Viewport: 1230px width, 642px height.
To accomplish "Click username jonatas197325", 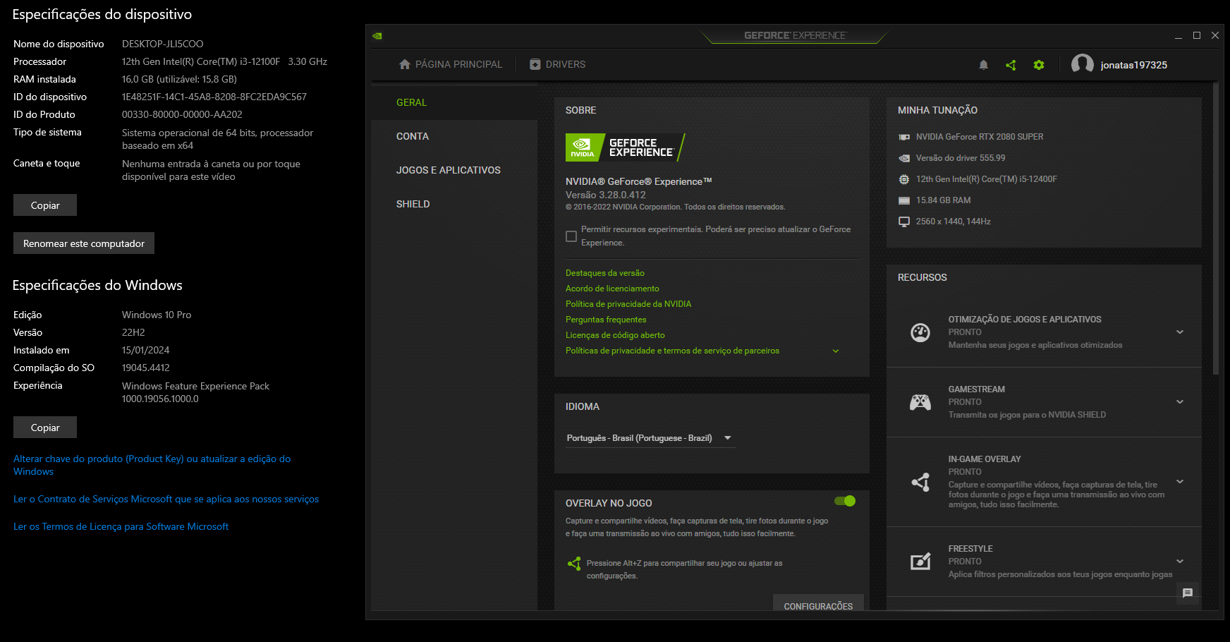I will click(x=1133, y=65).
